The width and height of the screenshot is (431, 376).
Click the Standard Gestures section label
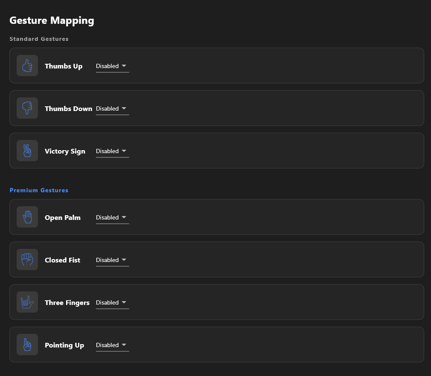(39, 39)
